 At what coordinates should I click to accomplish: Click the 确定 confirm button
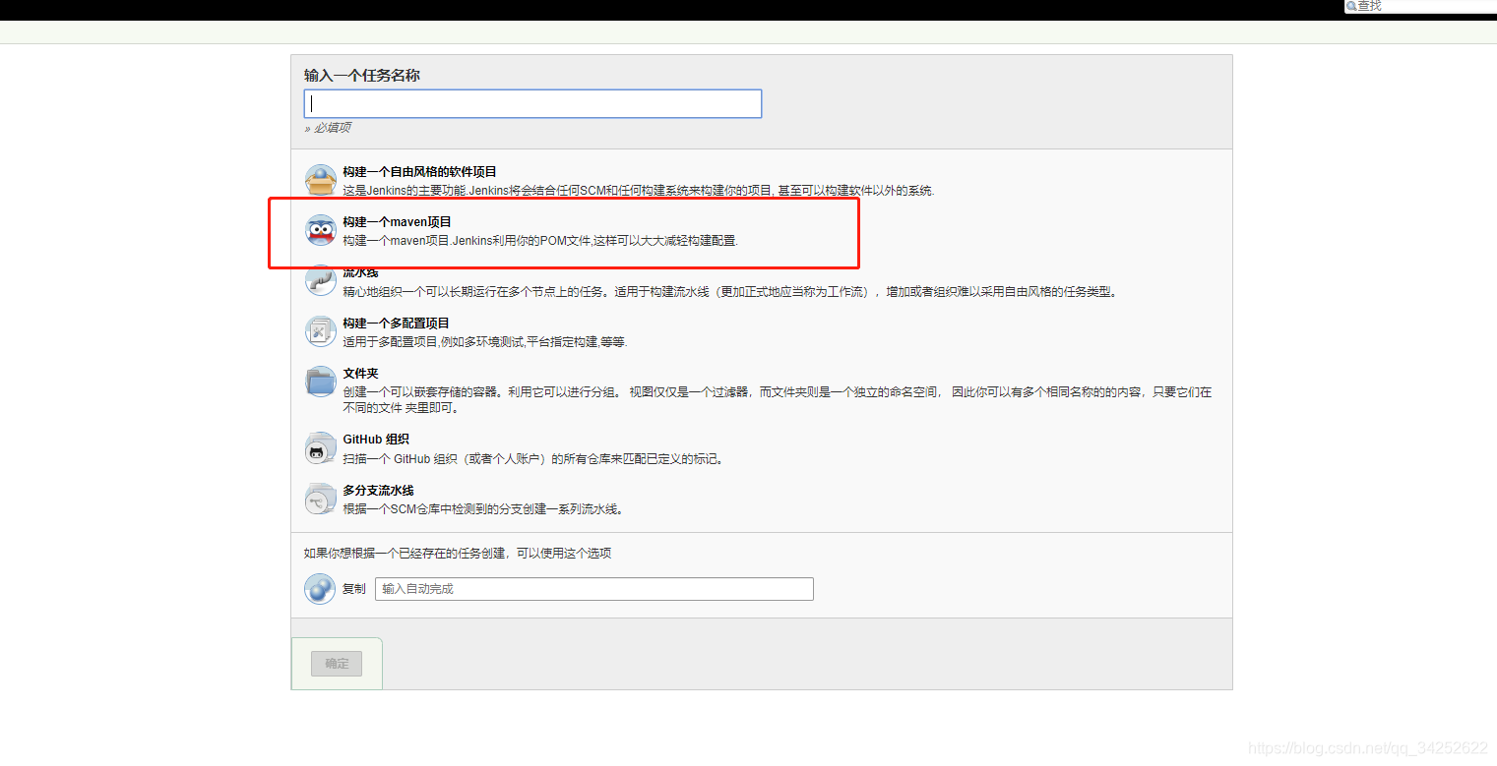point(337,664)
